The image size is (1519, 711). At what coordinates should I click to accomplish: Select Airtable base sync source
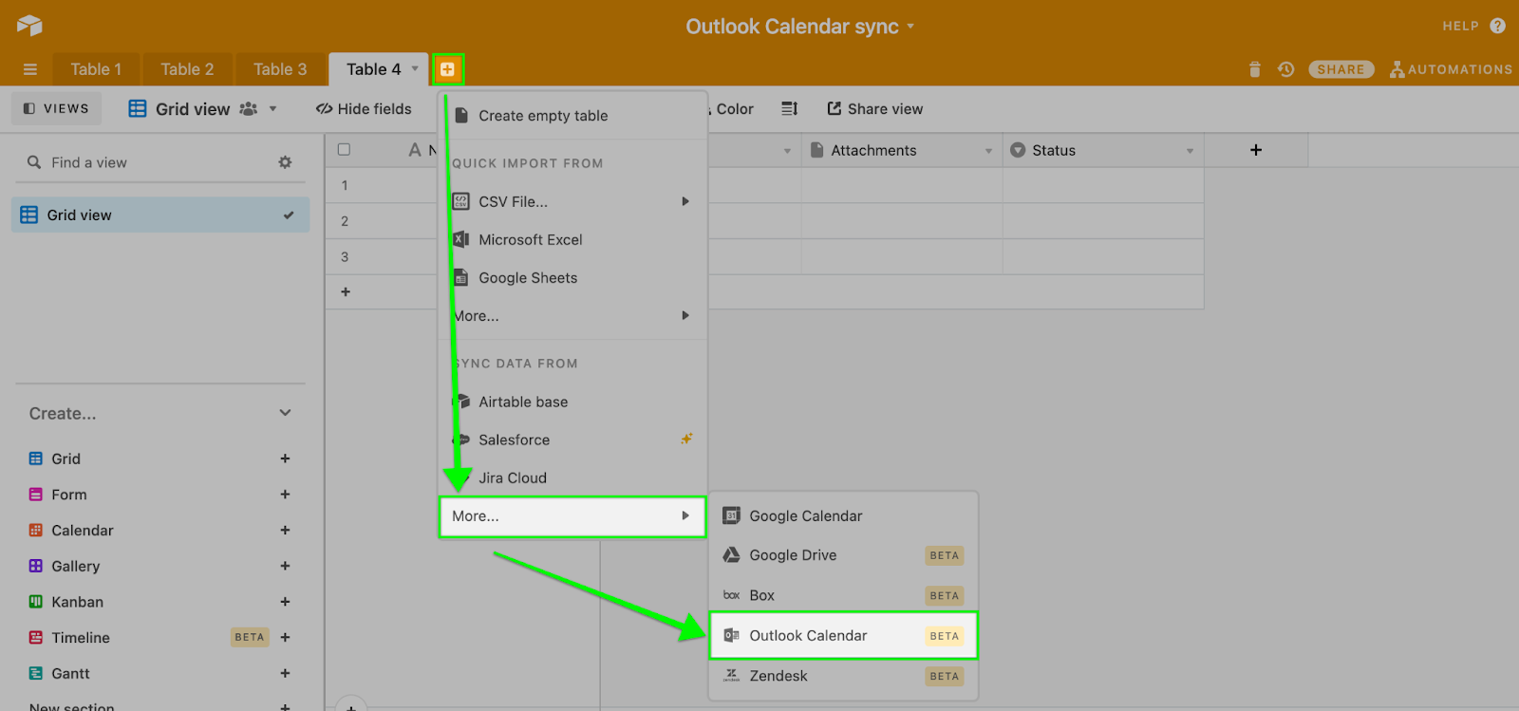[573, 402]
